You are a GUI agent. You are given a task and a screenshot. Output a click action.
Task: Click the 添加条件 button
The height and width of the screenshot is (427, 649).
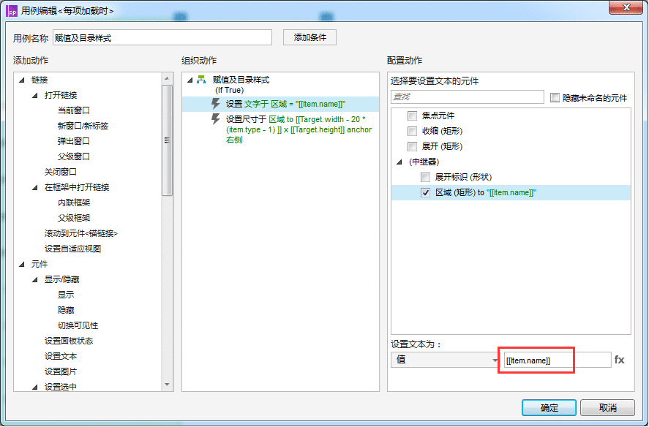[310, 37]
